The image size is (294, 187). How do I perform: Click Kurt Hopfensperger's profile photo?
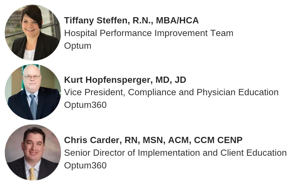pyautogui.click(x=32, y=92)
